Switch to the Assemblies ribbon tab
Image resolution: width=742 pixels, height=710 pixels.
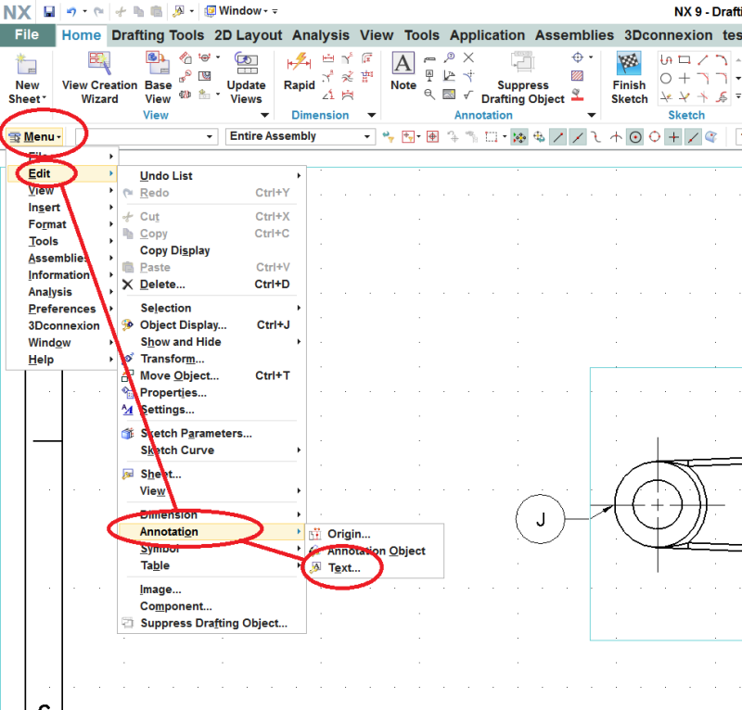pos(574,35)
